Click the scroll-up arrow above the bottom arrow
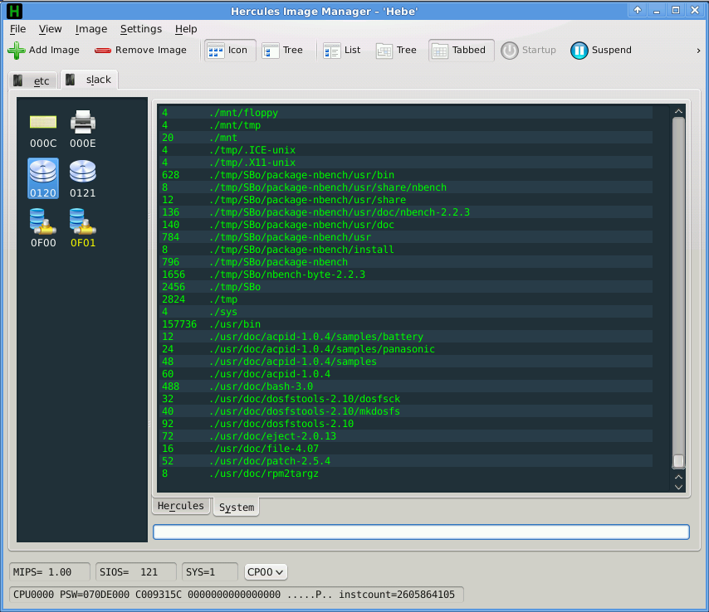709x612 pixels. (678, 477)
